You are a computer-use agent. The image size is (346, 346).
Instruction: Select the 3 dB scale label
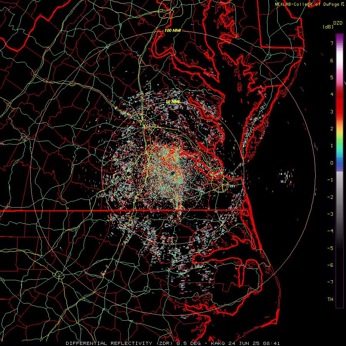(x=332, y=111)
